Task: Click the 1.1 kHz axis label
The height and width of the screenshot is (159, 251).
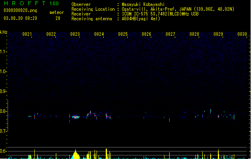Action: coord(4,52)
